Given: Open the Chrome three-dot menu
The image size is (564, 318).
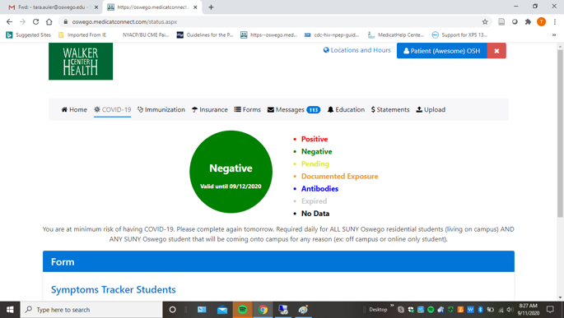Looking at the screenshot, I should (x=555, y=22).
